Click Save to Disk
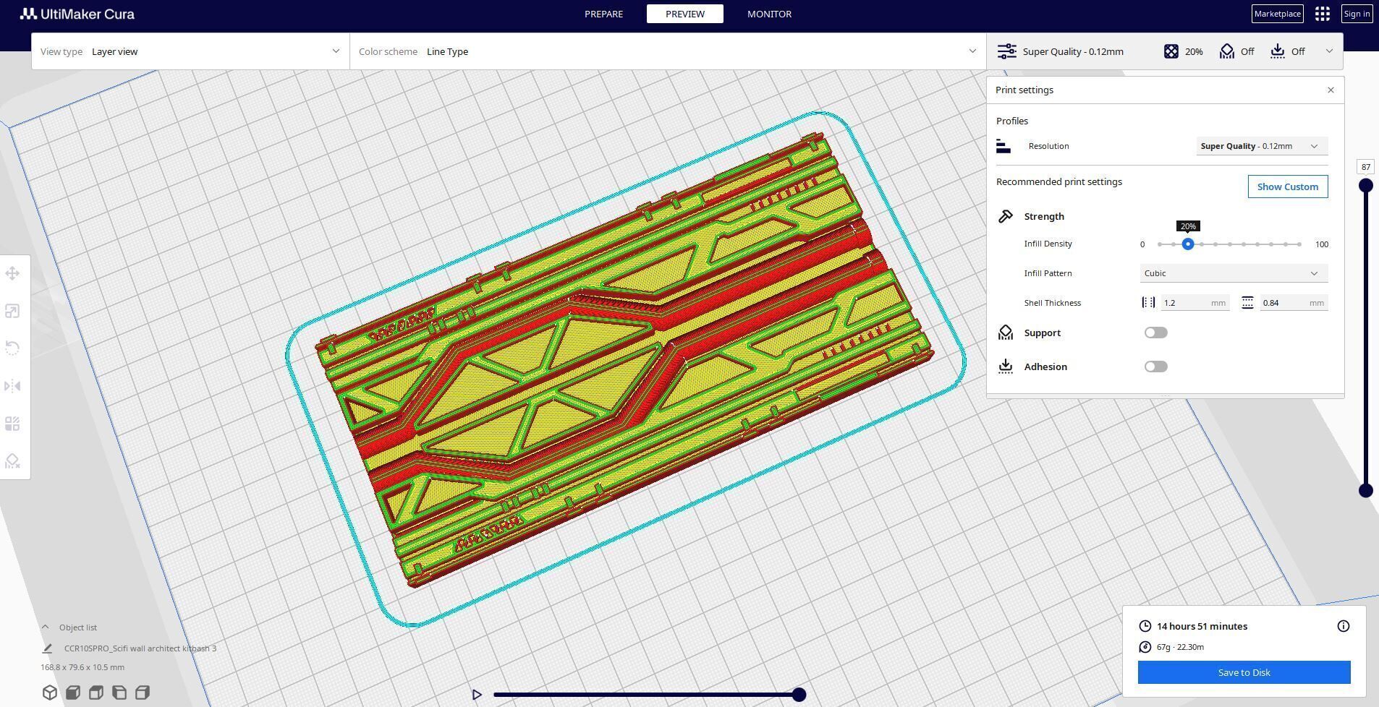The width and height of the screenshot is (1379, 707). [1244, 672]
